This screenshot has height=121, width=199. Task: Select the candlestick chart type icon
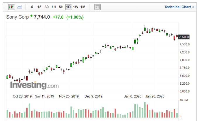[11, 7]
